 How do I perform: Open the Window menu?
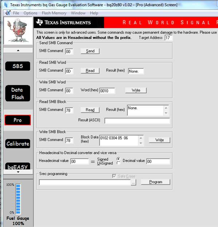pos(78,13)
